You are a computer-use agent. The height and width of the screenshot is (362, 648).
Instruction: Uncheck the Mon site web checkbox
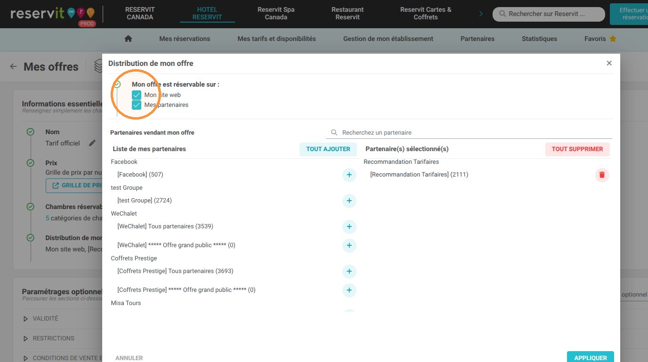[137, 95]
